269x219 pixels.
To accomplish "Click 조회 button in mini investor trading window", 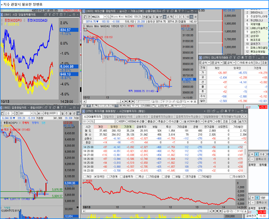I will coord(264,63).
